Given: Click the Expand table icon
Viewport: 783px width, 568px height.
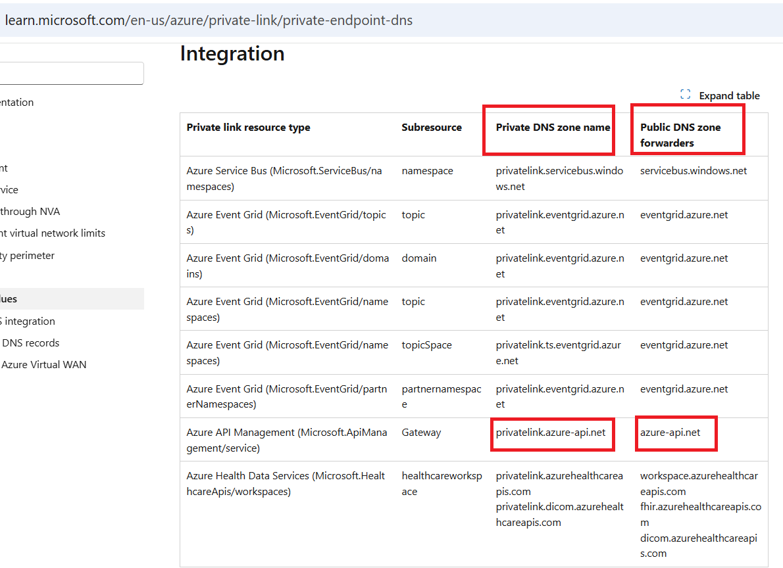Looking at the screenshot, I should click(685, 94).
